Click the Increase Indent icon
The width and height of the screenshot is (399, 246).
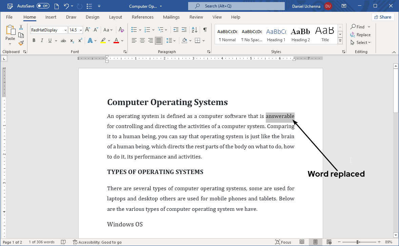184,30
